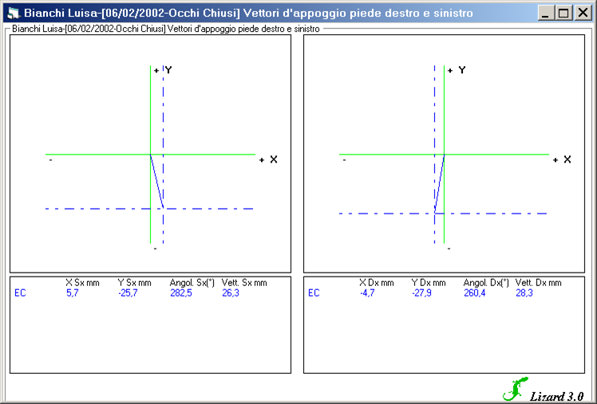This screenshot has height=404, width=597.
Task: Click the EC row label in left table
Action: pos(21,293)
